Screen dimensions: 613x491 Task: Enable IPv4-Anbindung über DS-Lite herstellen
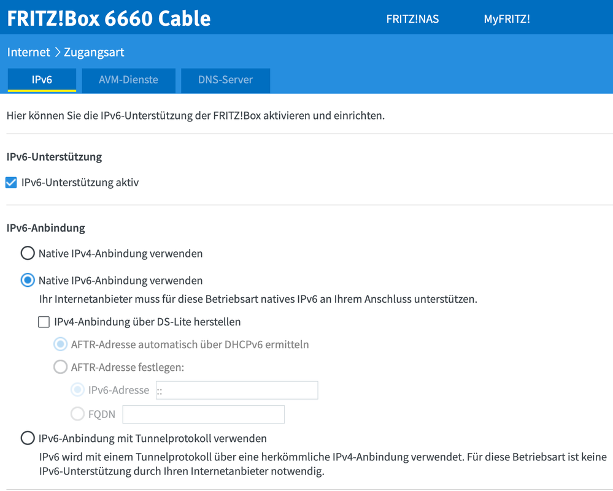tap(44, 322)
